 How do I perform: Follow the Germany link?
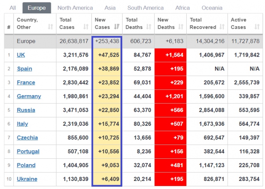tap(29, 96)
